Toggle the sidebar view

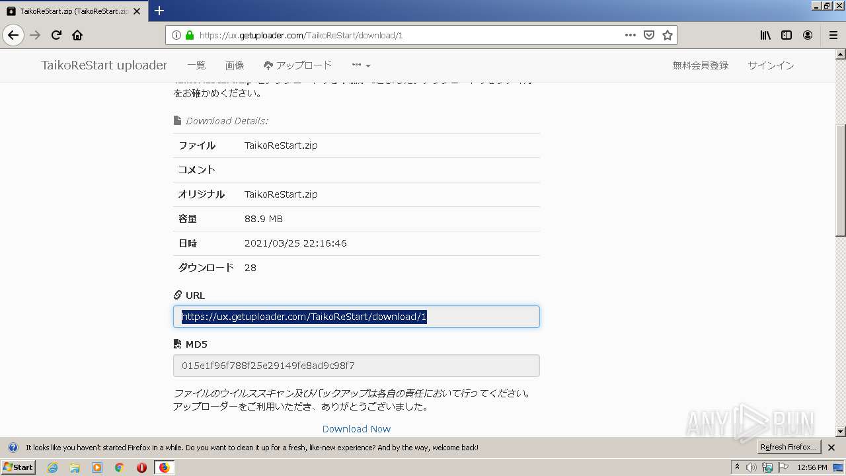pyautogui.click(x=787, y=35)
